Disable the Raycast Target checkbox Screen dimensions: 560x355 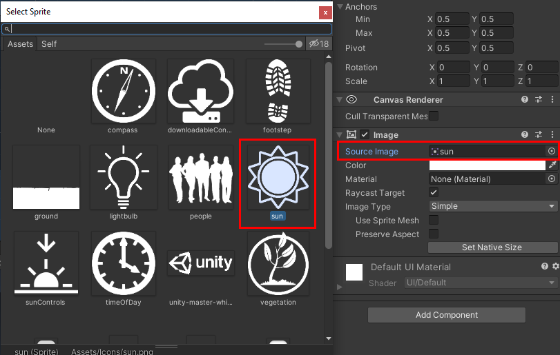click(434, 193)
